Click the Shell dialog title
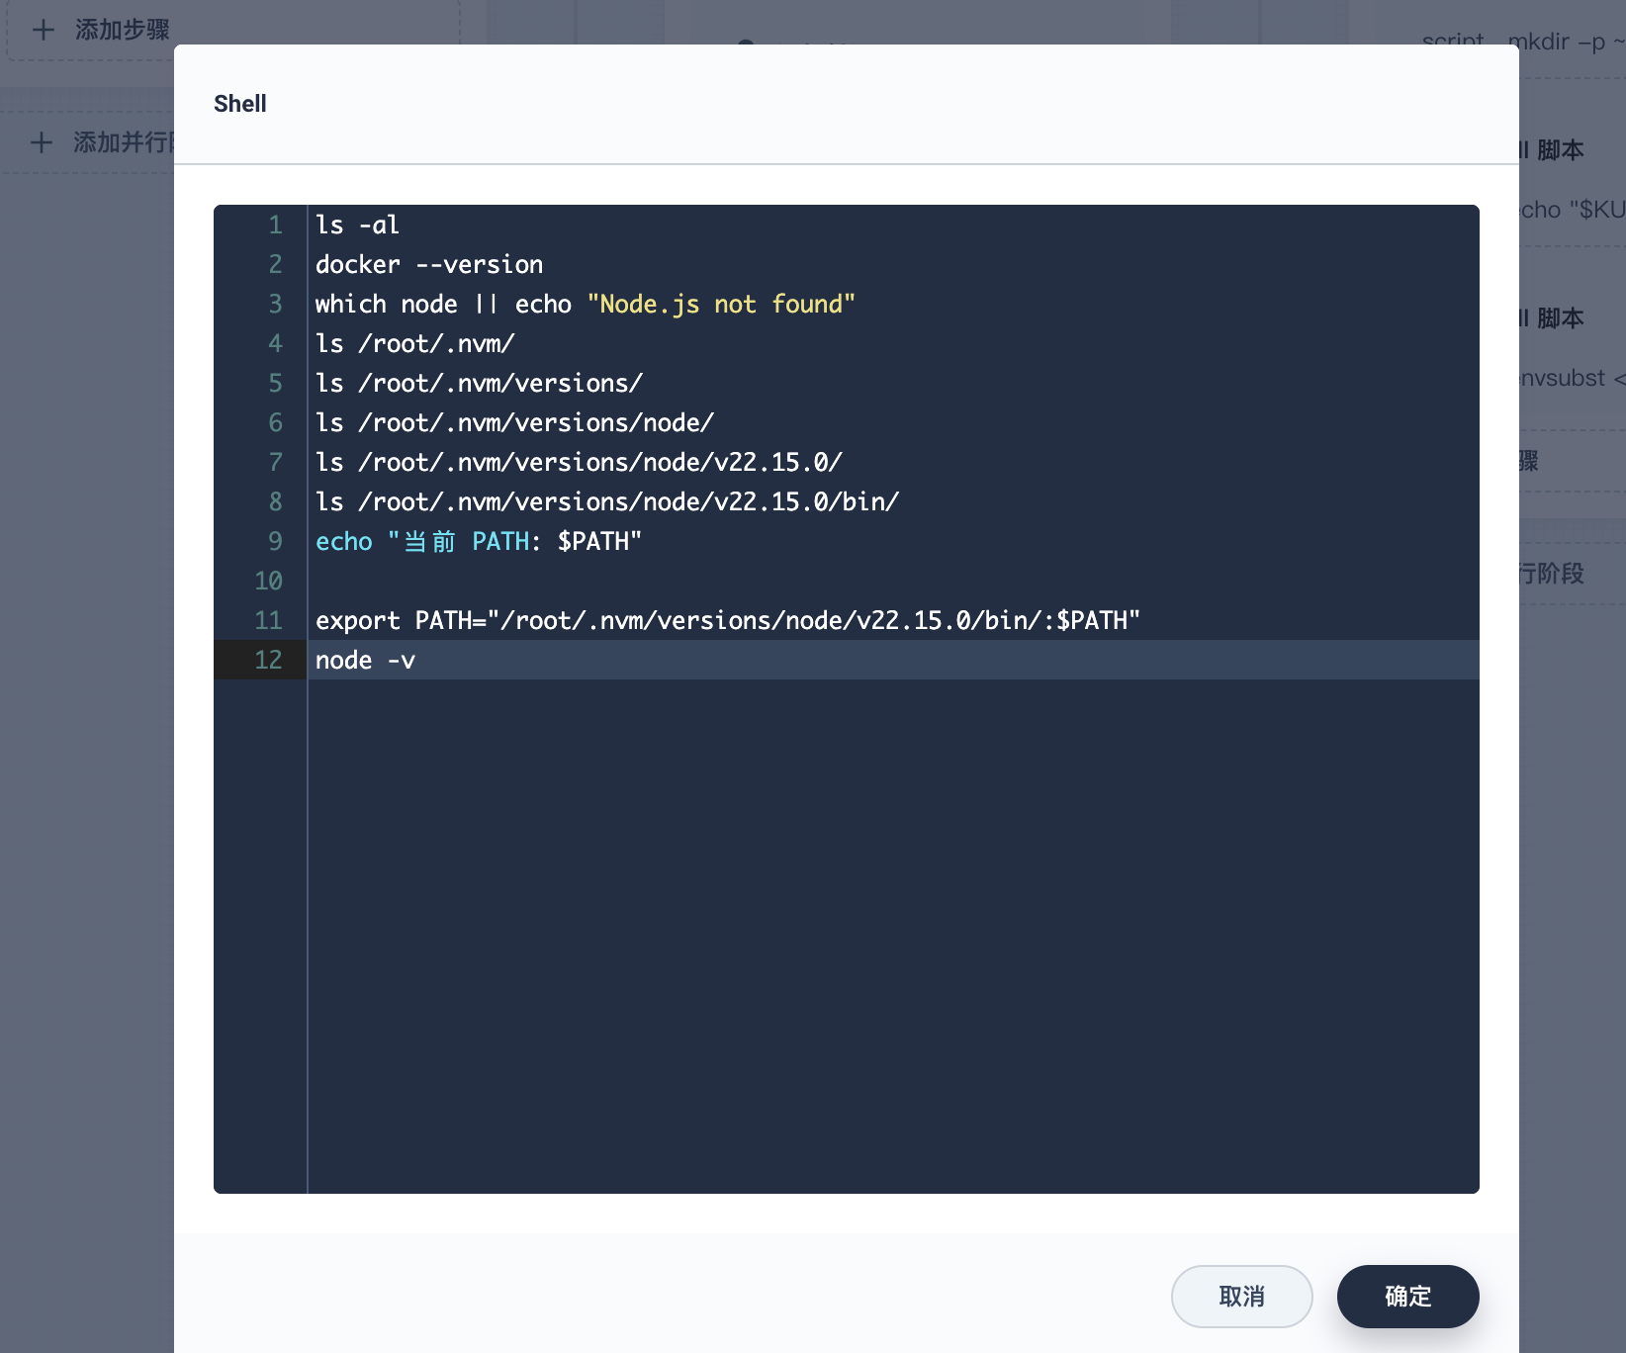Image resolution: width=1626 pixels, height=1353 pixels. [x=240, y=104]
